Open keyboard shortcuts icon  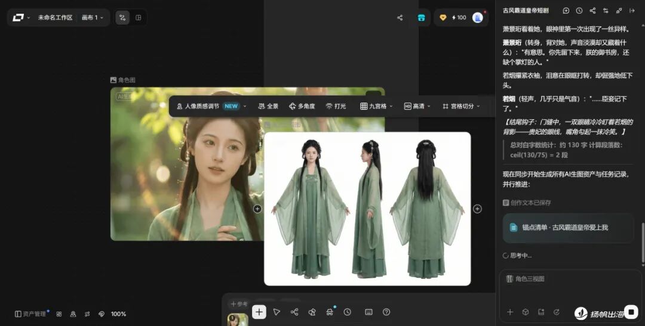(369, 312)
